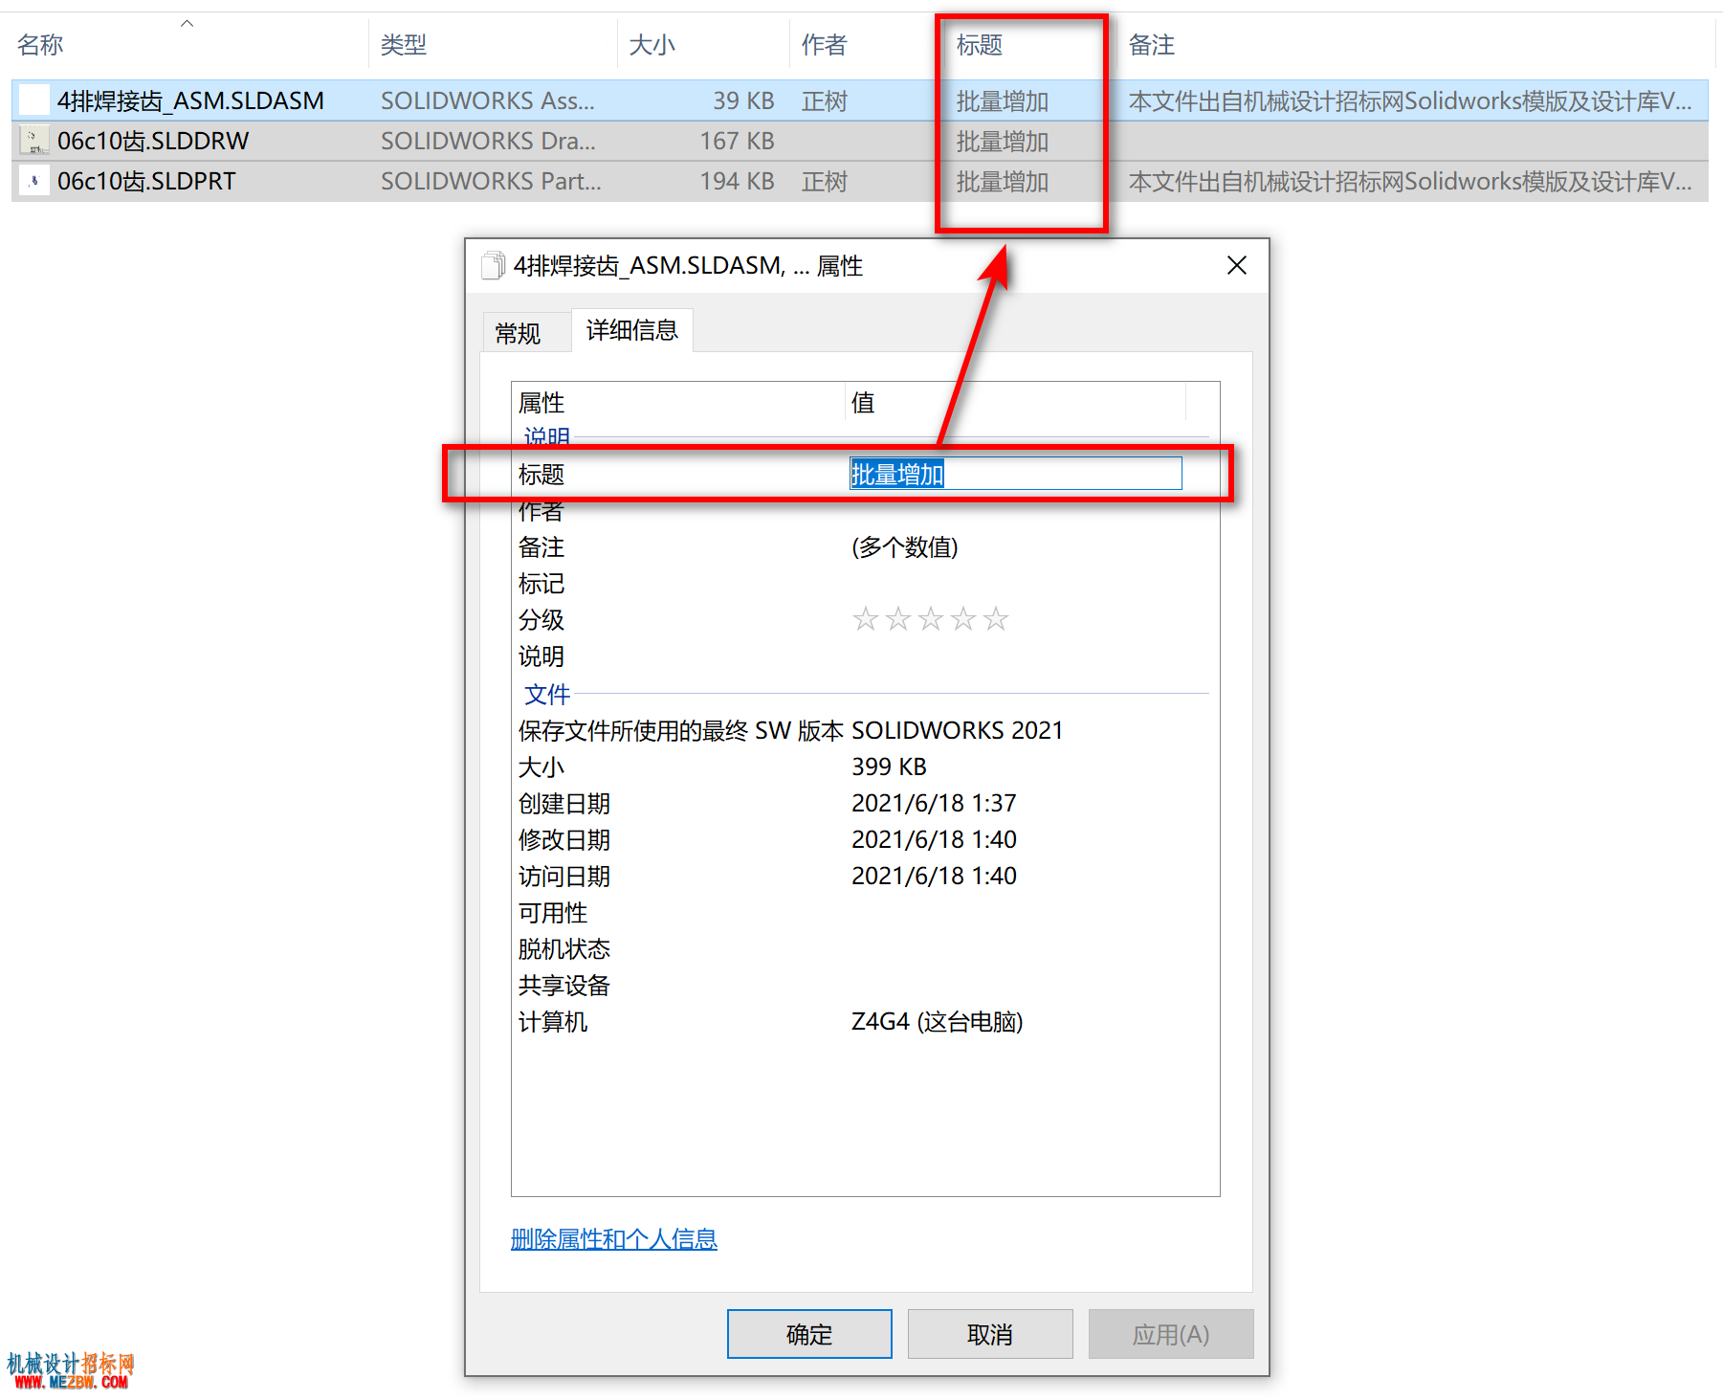
Task: Click the 399 KB size value
Action: pos(889,767)
